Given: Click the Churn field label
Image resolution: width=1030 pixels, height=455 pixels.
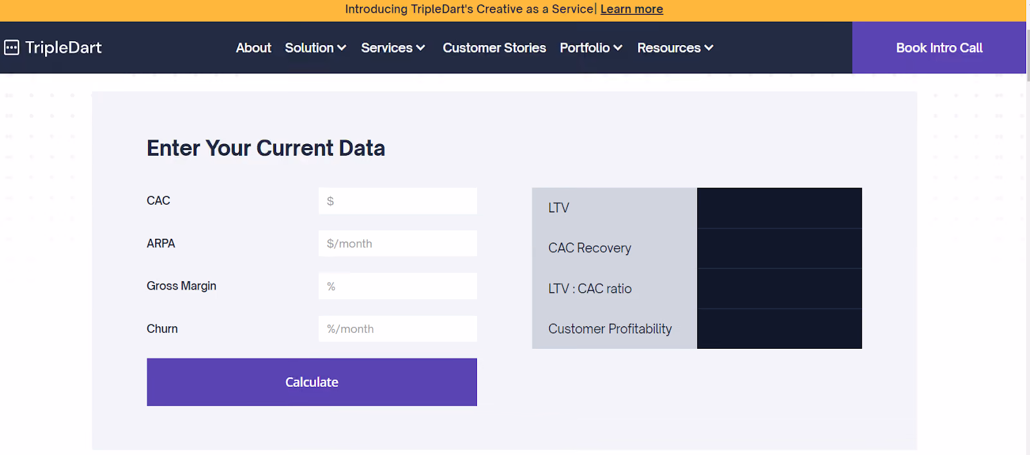Looking at the screenshot, I should [162, 329].
